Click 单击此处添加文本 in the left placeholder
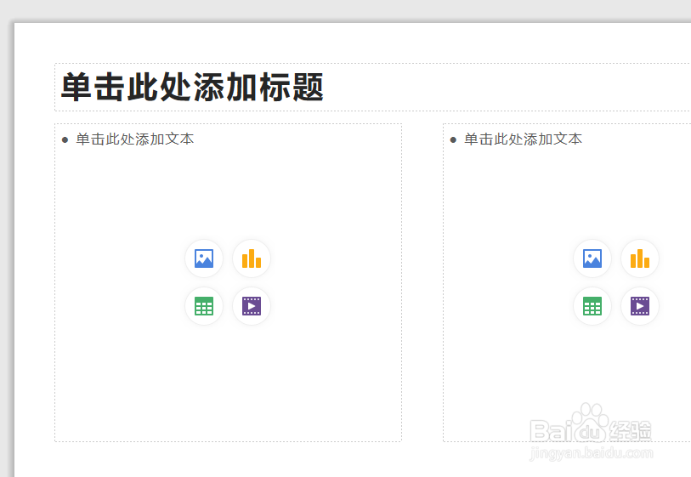The height and width of the screenshot is (477, 691). (x=135, y=139)
